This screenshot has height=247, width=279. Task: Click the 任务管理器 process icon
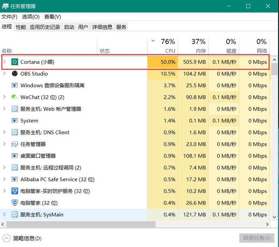coord(15,144)
